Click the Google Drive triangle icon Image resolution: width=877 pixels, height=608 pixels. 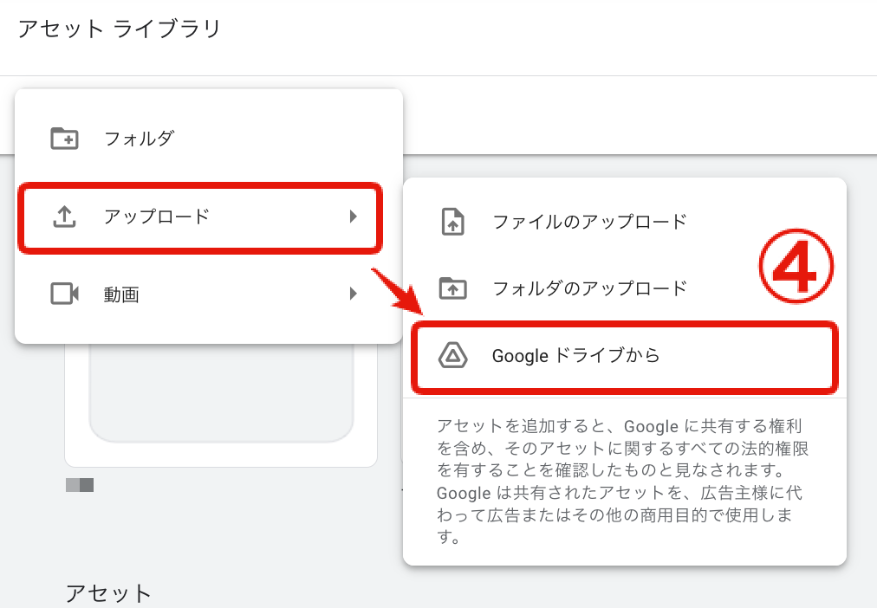[x=452, y=356]
